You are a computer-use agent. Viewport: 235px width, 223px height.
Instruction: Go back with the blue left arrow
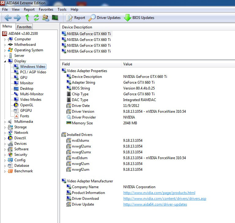tap(8, 18)
